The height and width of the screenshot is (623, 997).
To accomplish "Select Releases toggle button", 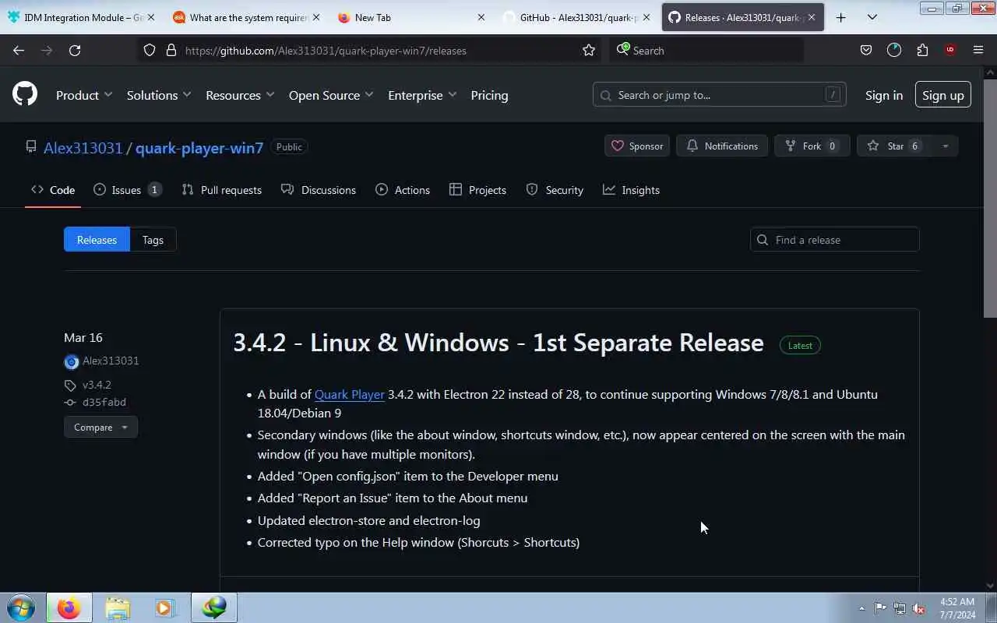I will 97,240.
